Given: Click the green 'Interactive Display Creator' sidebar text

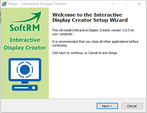Looking at the screenshot, I should pyautogui.click(x=25, y=44).
